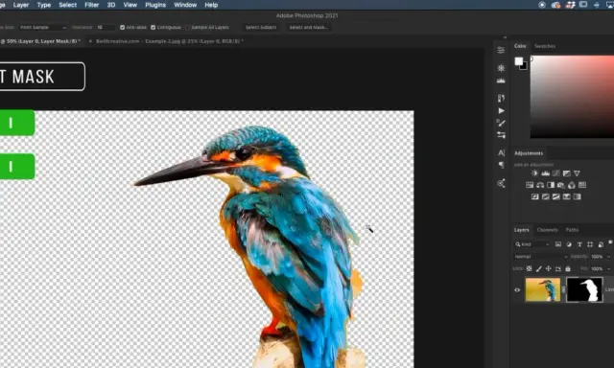Open the Point Sample size dropdown
Image resolution: width=614 pixels, height=368 pixels.
[42, 28]
